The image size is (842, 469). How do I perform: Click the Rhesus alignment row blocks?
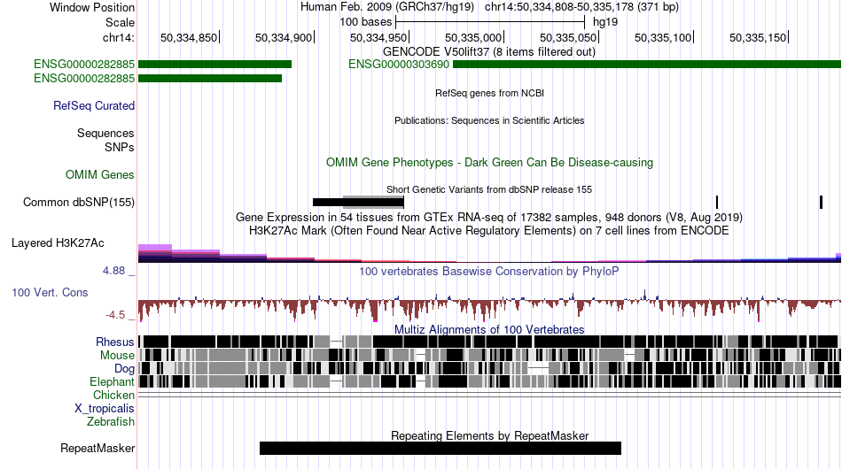489,342
